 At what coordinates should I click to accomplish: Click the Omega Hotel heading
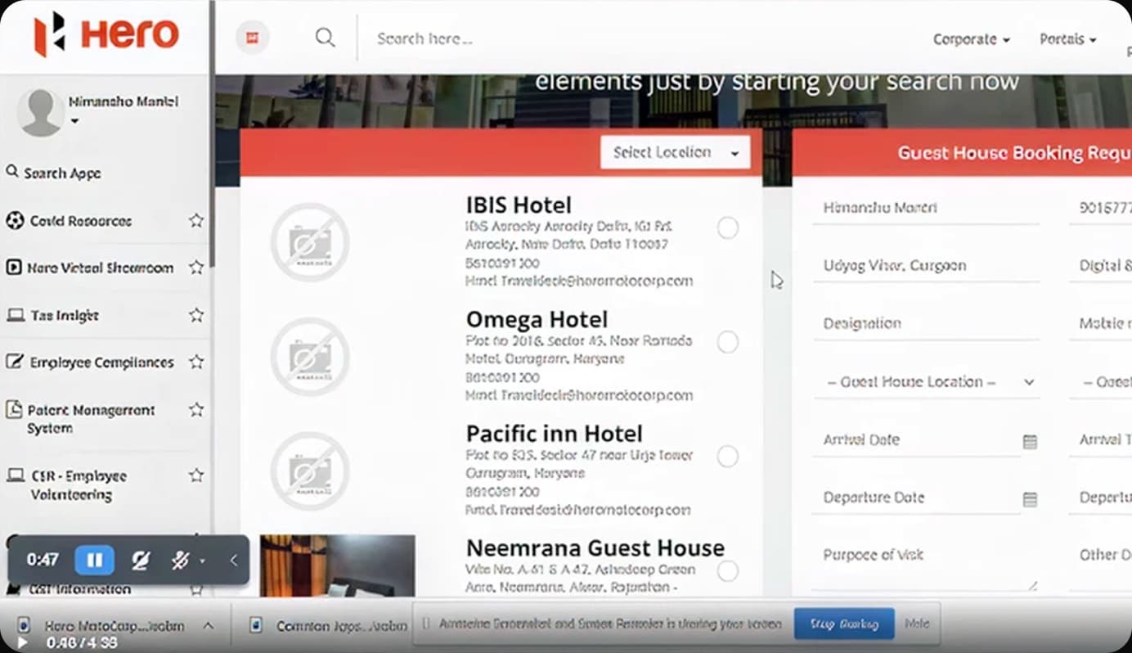[x=537, y=319]
